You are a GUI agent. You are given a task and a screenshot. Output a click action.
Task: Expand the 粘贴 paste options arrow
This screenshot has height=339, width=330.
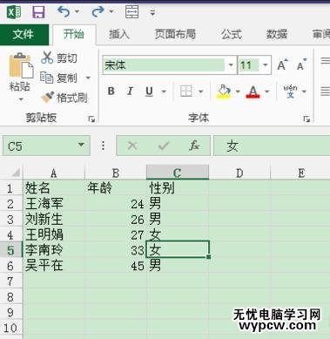(20, 99)
